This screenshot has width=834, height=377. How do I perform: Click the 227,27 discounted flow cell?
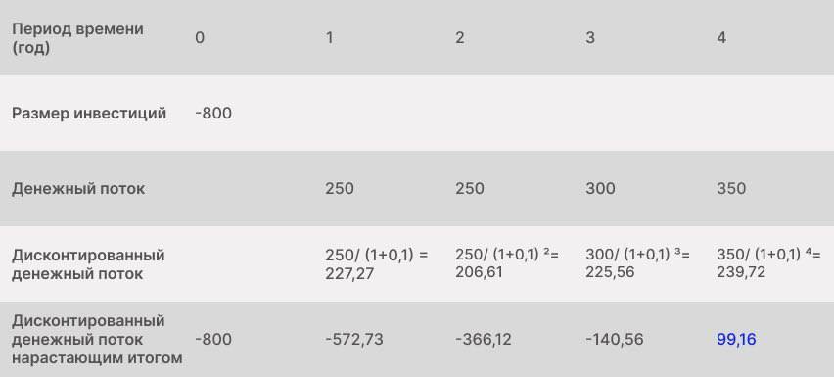tap(377, 264)
